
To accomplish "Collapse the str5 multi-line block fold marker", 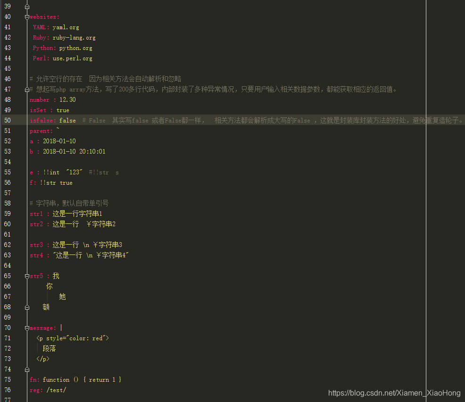I will click(27, 276).
